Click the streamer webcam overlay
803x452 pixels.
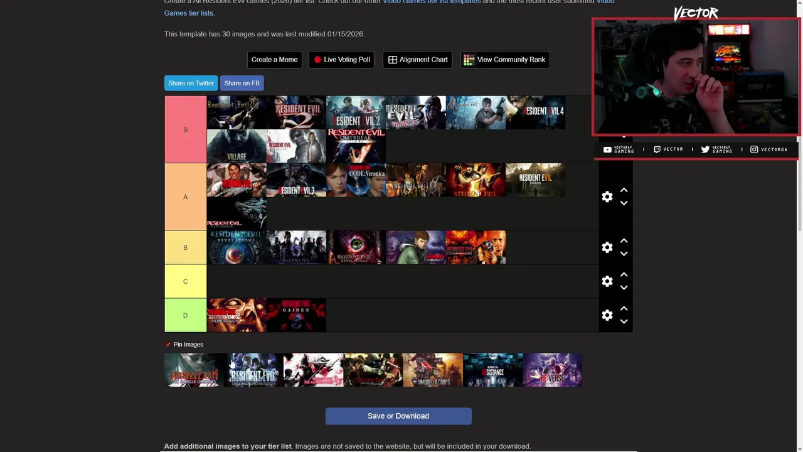pyautogui.click(x=695, y=77)
